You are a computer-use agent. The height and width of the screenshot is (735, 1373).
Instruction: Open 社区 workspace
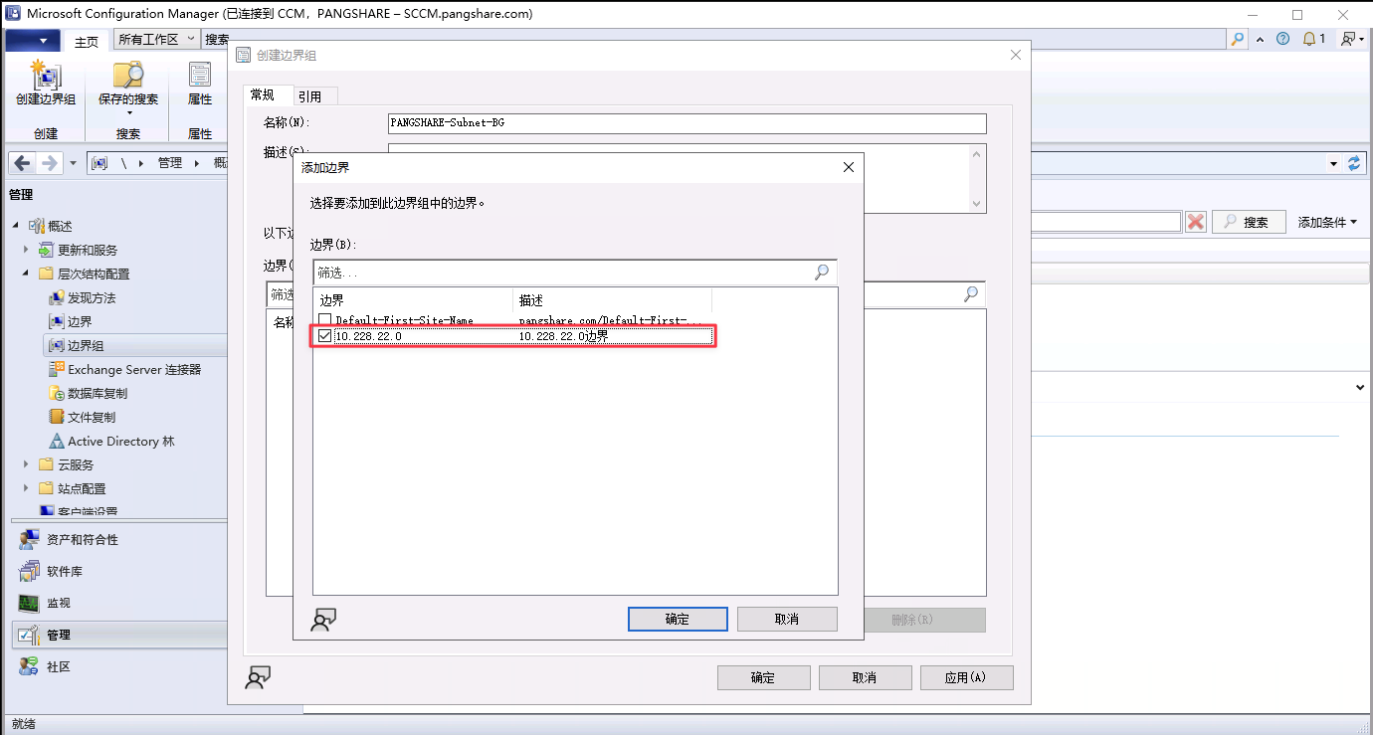click(59, 666)
